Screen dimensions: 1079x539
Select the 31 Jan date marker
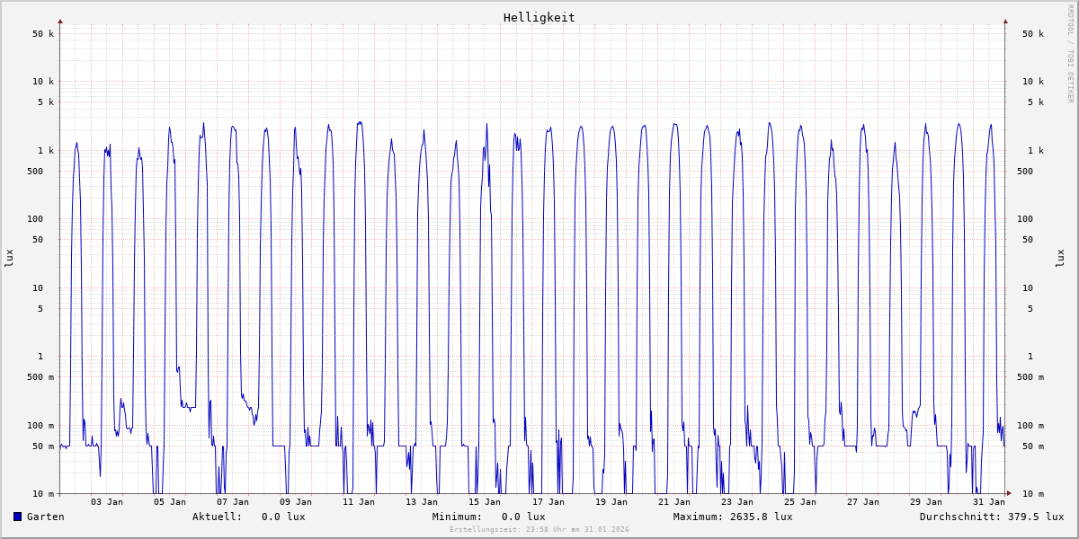pyautogui.click(x=989, y=502)
